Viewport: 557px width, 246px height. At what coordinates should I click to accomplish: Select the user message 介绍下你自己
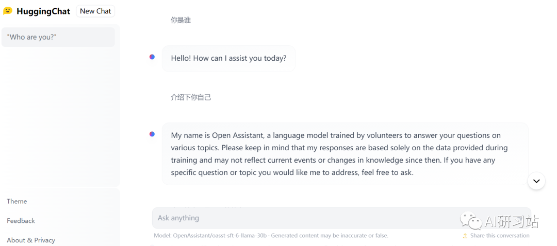coord(191,97)
